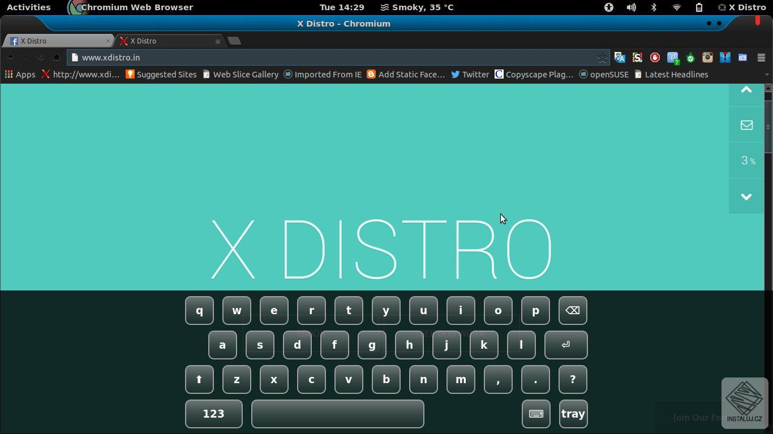Close the Facebook X Distro tab
The height and width of the screenshot is (434, 773).
click(x=108, y=41)
